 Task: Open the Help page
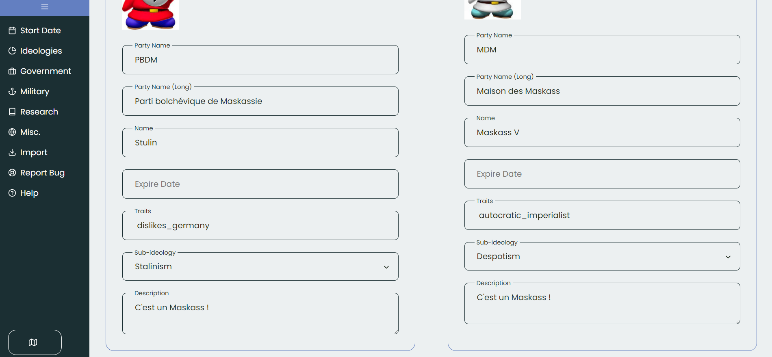(x=29, y=193)
